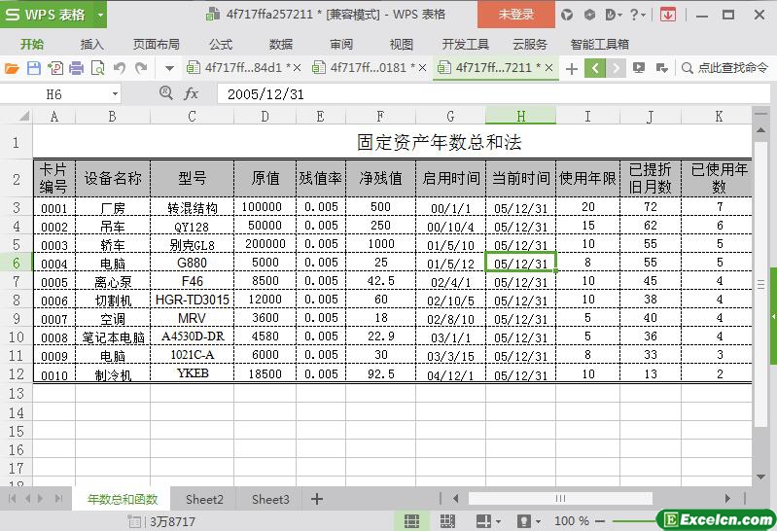
Task: Click the formula bar showing 2005/12/31
Action: coord(493,93)
